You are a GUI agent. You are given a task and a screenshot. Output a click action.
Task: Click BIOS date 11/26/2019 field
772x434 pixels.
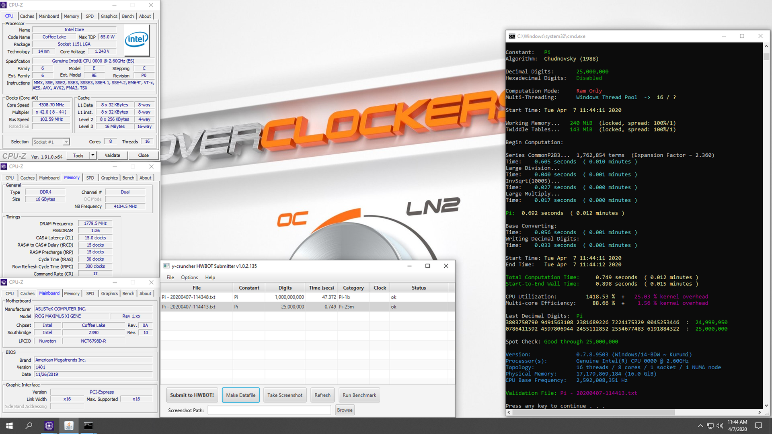pyautogui.click(x=93, y=375)
